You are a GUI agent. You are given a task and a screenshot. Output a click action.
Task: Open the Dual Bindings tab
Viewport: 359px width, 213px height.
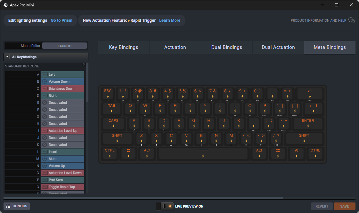click(x=227, y=47)
